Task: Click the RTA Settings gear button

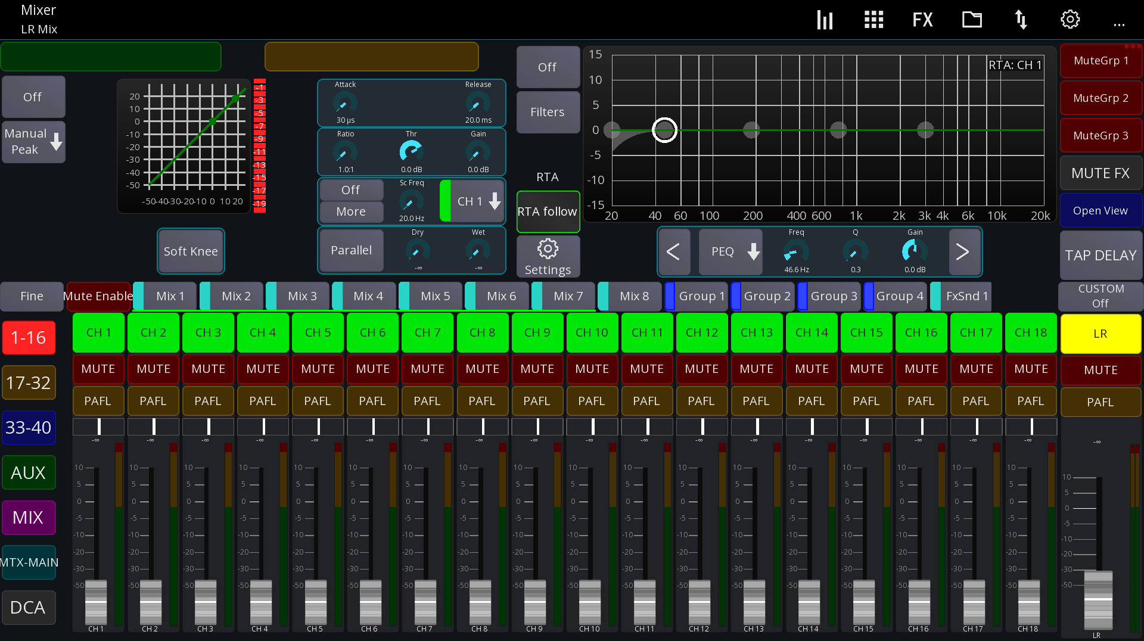Action: coord(548,257)
